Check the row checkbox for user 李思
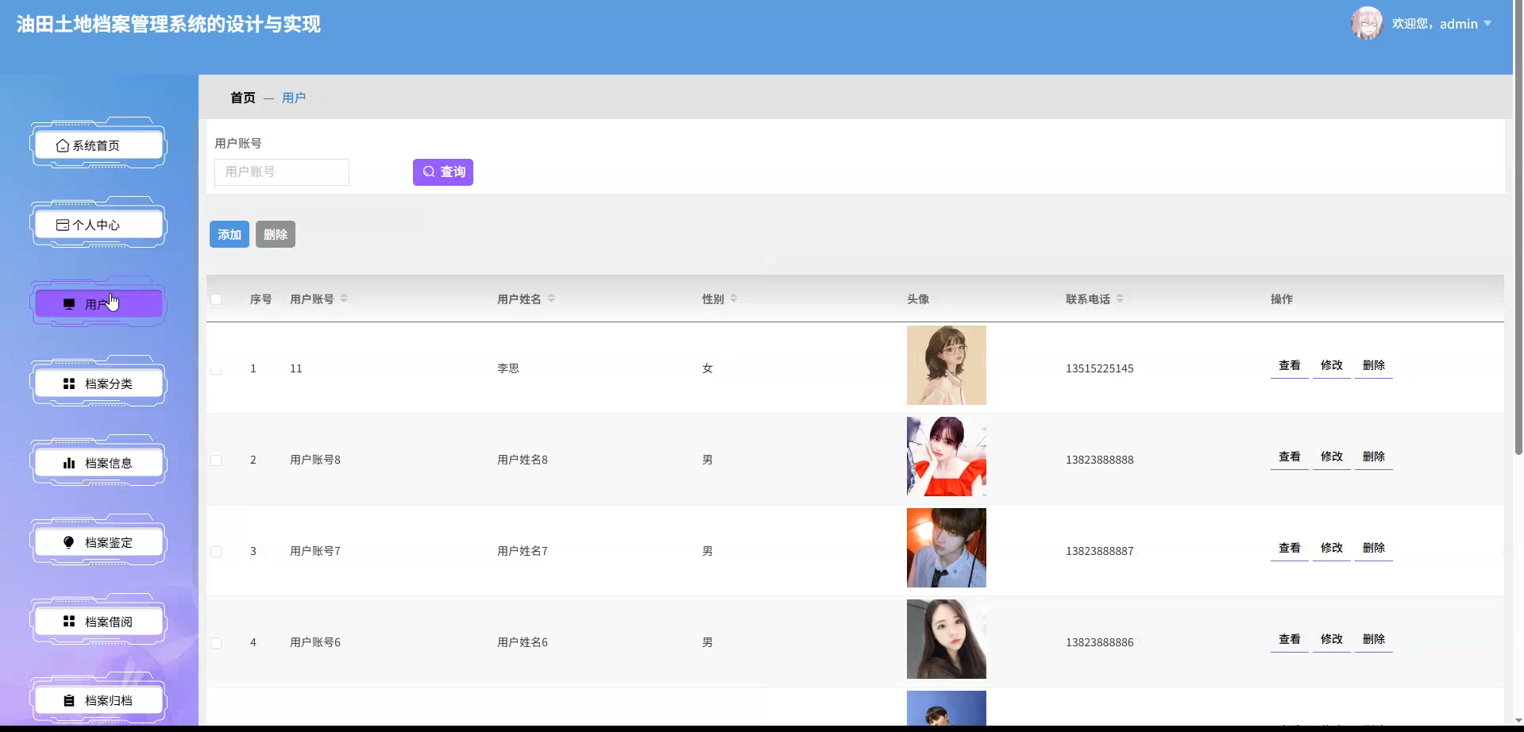This screenshot has height=732, width=1524. tap(216, 369)
